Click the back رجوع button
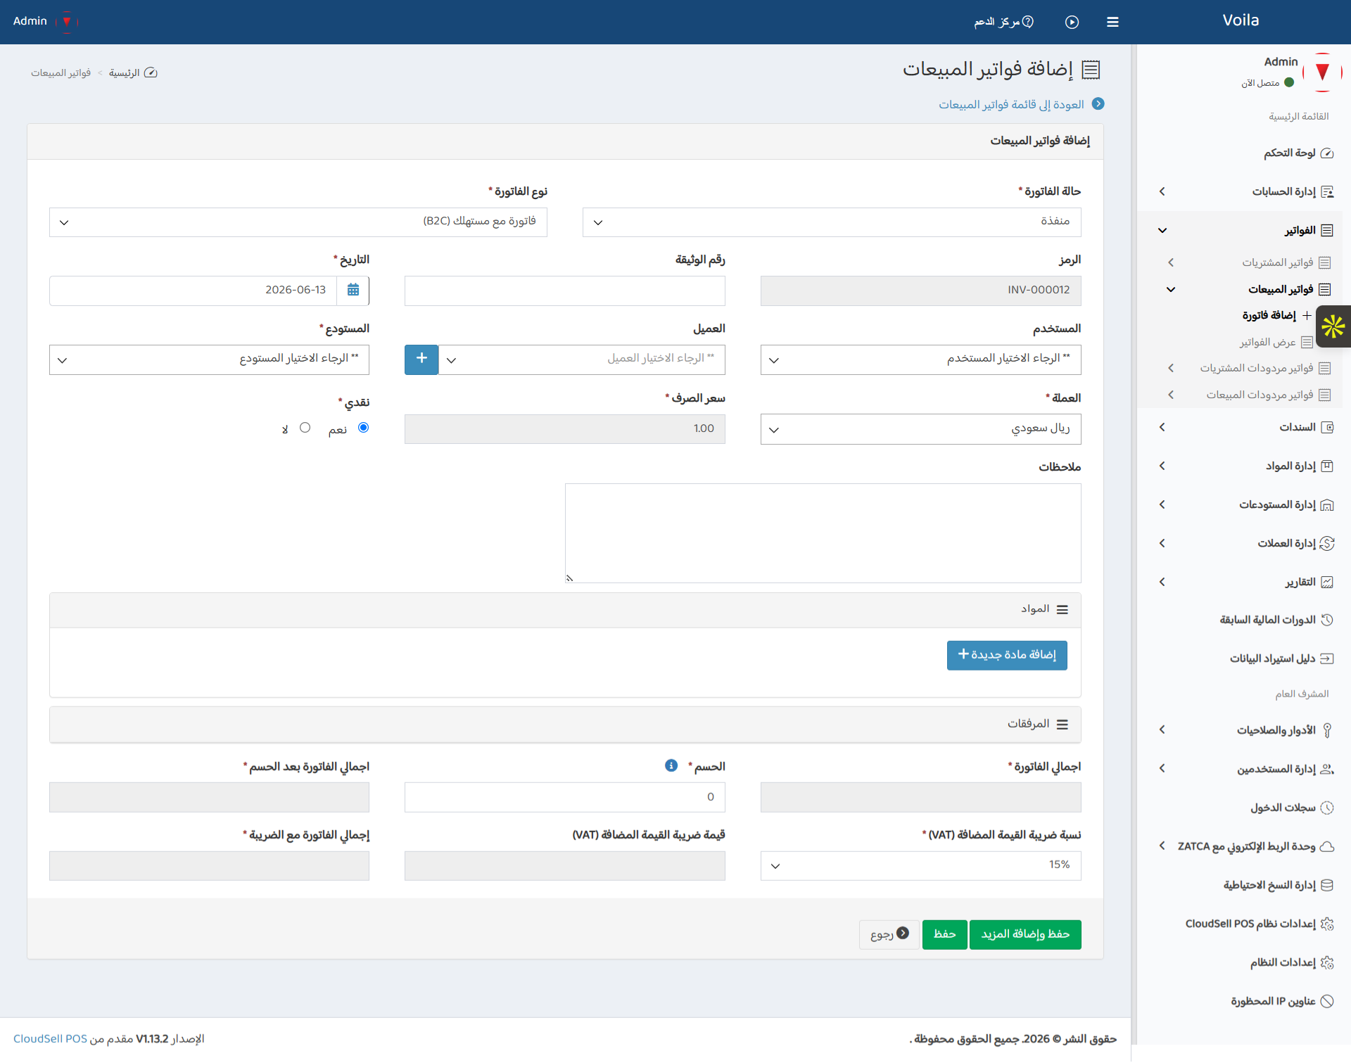 [889, 934]
